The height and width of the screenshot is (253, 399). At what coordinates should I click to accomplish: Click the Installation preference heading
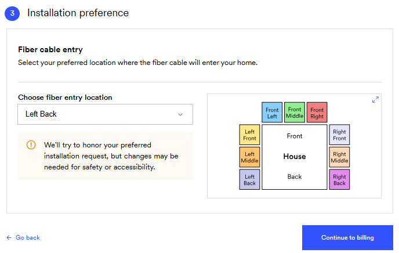(78, 13)
